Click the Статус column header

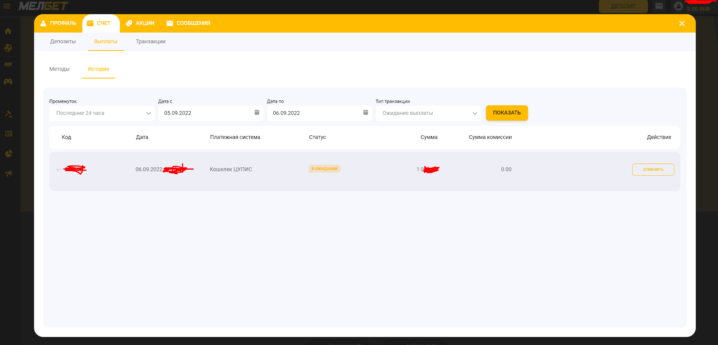(x=317, y=137)
